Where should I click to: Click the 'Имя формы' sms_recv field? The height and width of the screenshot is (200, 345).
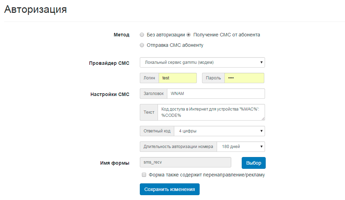coord(185,162)
